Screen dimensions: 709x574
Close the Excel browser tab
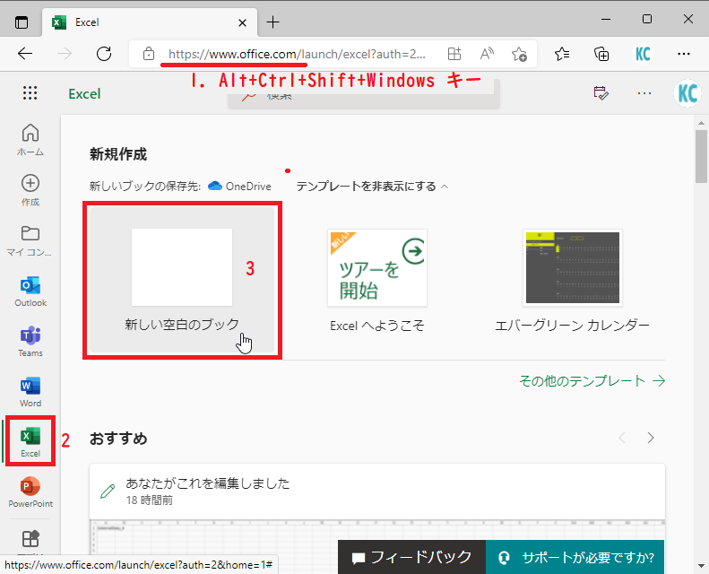(x=242, y=22)
